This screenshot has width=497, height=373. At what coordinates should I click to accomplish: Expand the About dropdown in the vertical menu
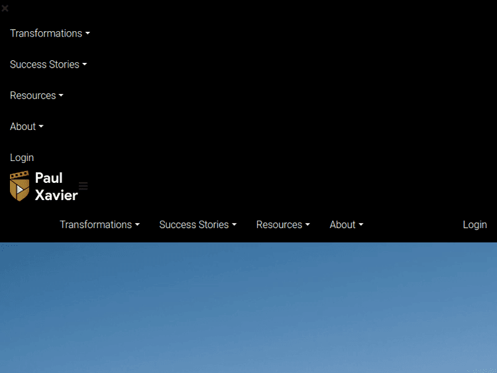(x=23, y=127)
